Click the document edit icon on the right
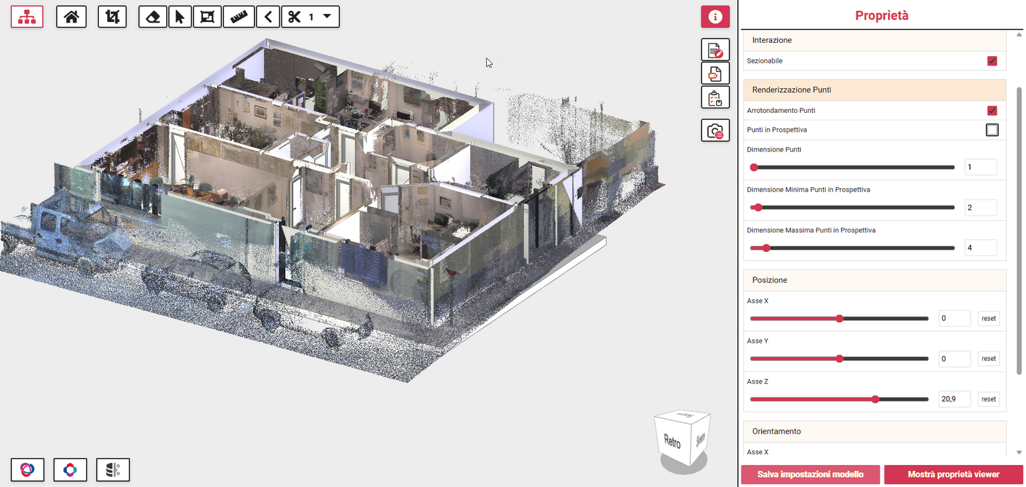 pos(715,49)
